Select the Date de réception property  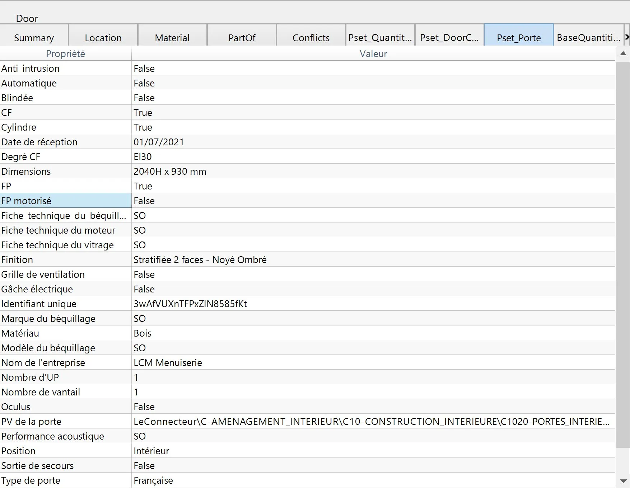coord(66,142)
